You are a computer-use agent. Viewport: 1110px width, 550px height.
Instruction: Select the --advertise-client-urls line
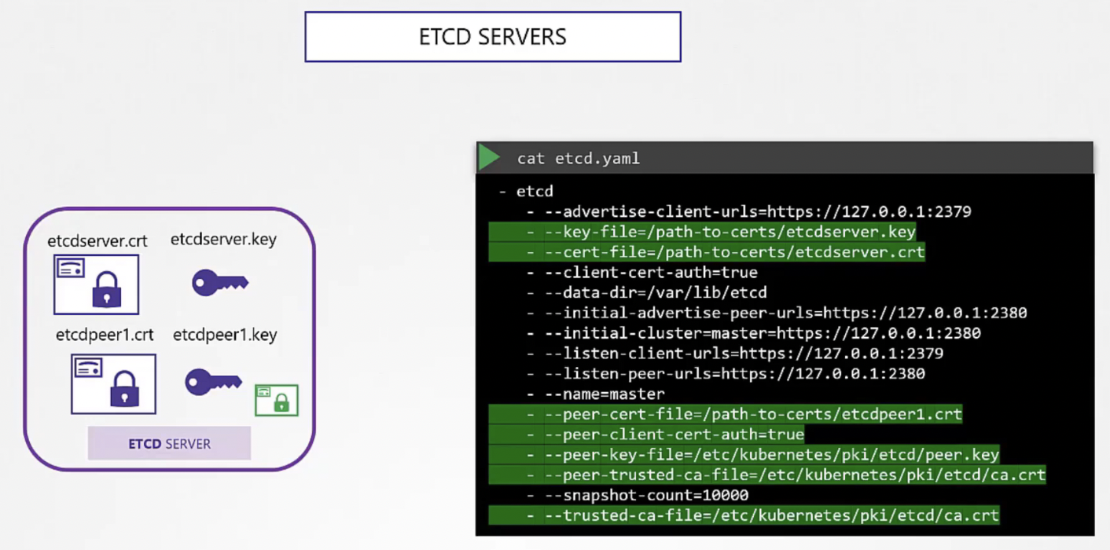[749, 211]
